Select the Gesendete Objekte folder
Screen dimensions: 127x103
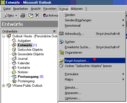pos(31,54)
